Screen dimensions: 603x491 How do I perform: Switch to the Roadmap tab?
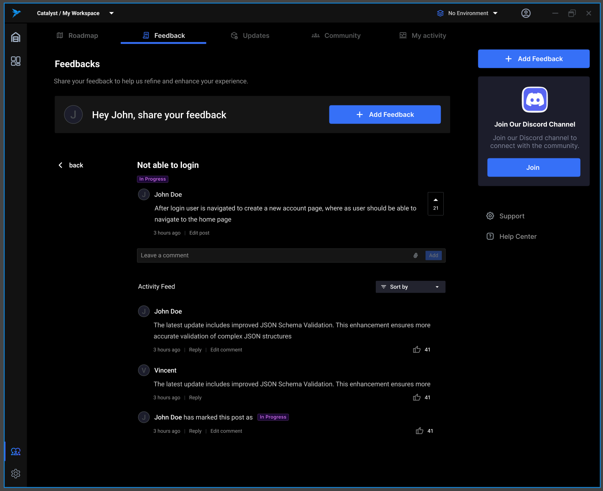(x=77, y=36)
